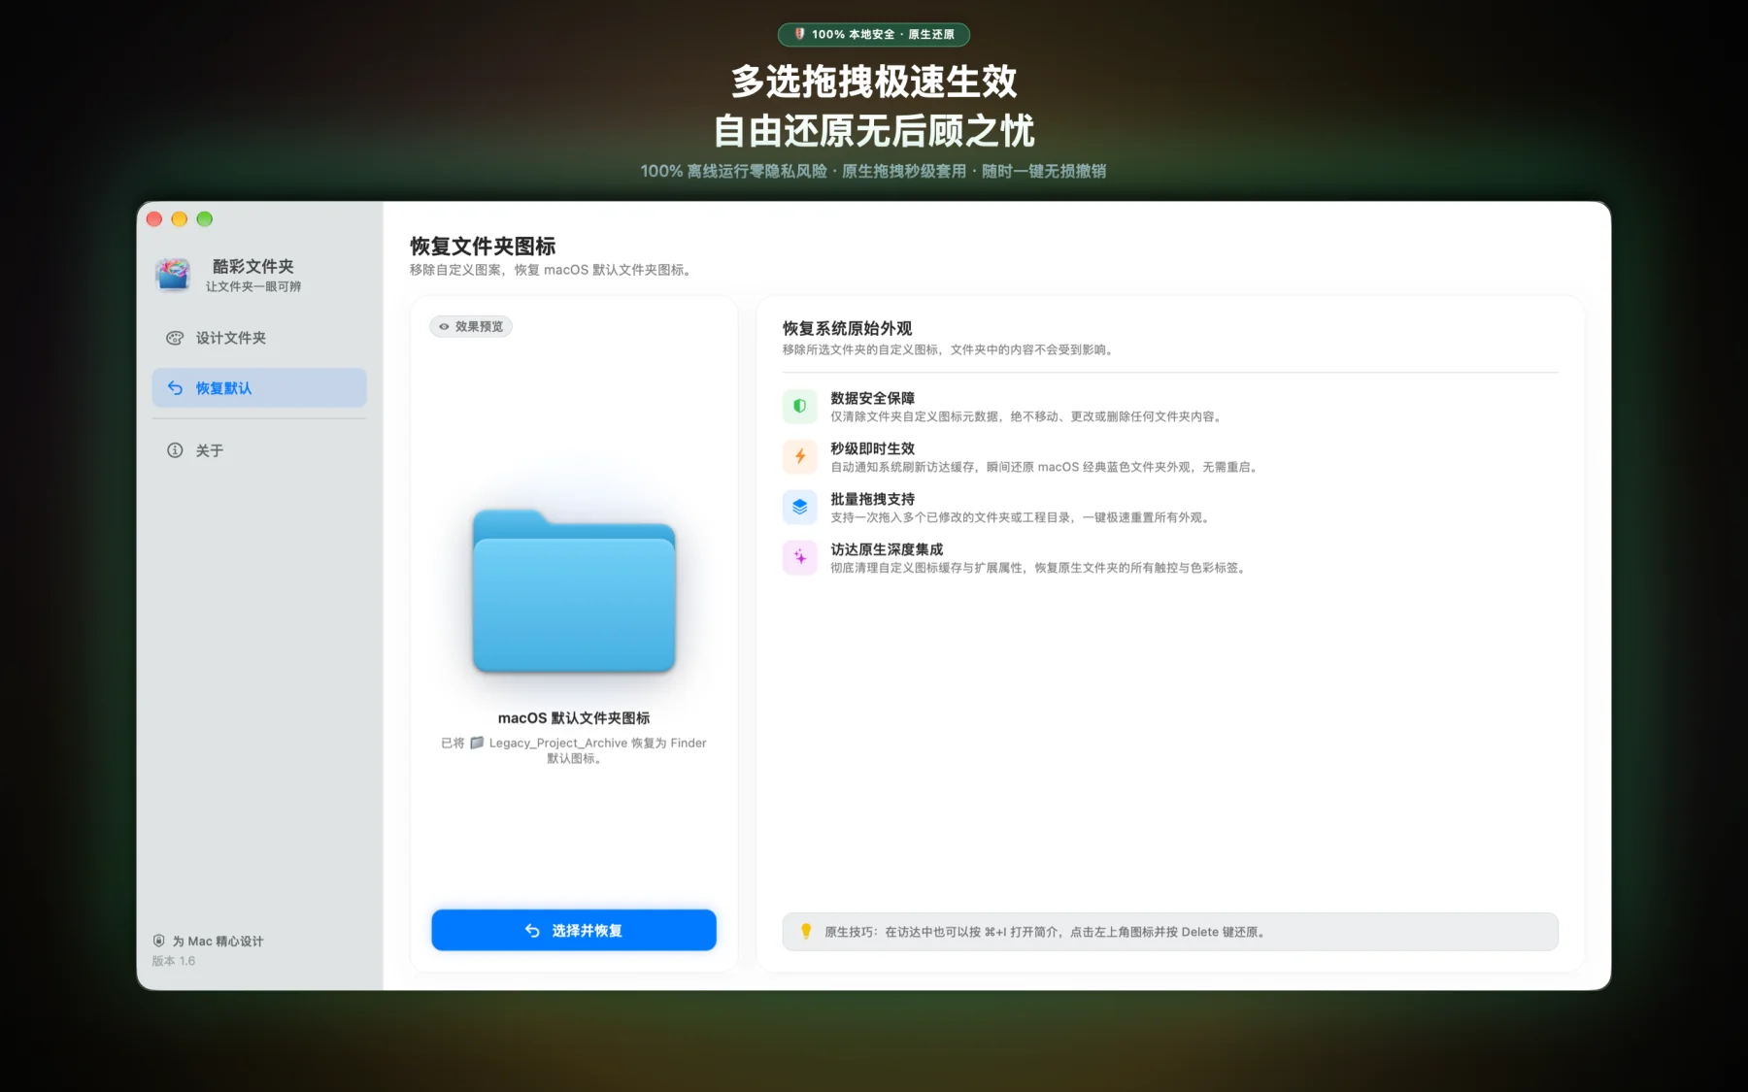Image resolution: width=1748 pixels, height=1092 pixels.
Task: Click the 为 Mac 精心设计 footer text
Action: (x=218, y=941)
